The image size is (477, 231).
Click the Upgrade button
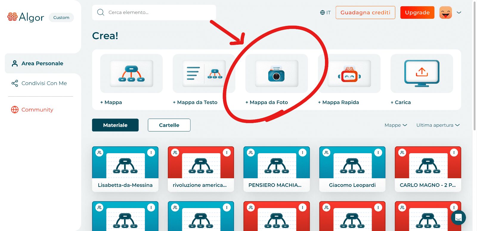coord(417,13)
